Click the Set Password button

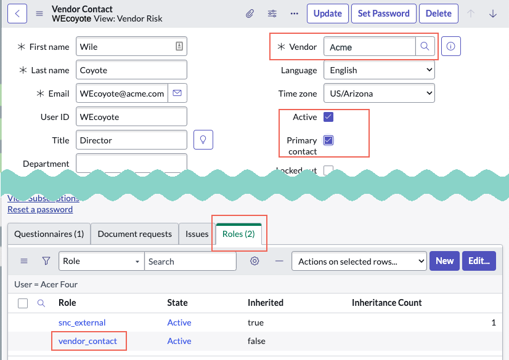tap(384, 14)
